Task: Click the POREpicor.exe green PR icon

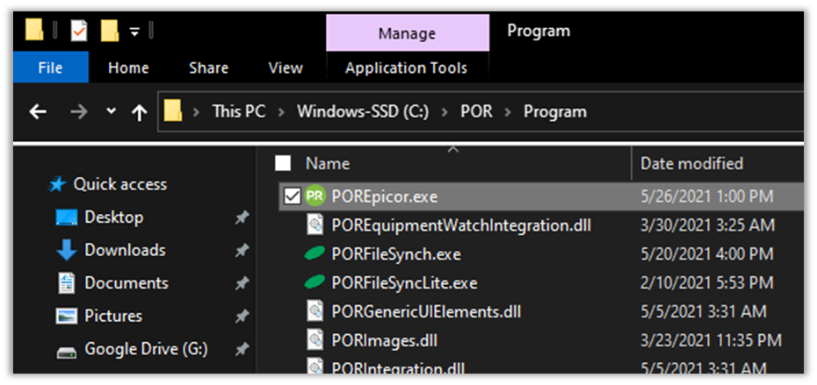Action: click(x=315, y=196)
